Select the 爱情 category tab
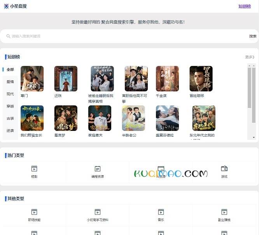The image size is (259, 235). (x=10, y=82)
